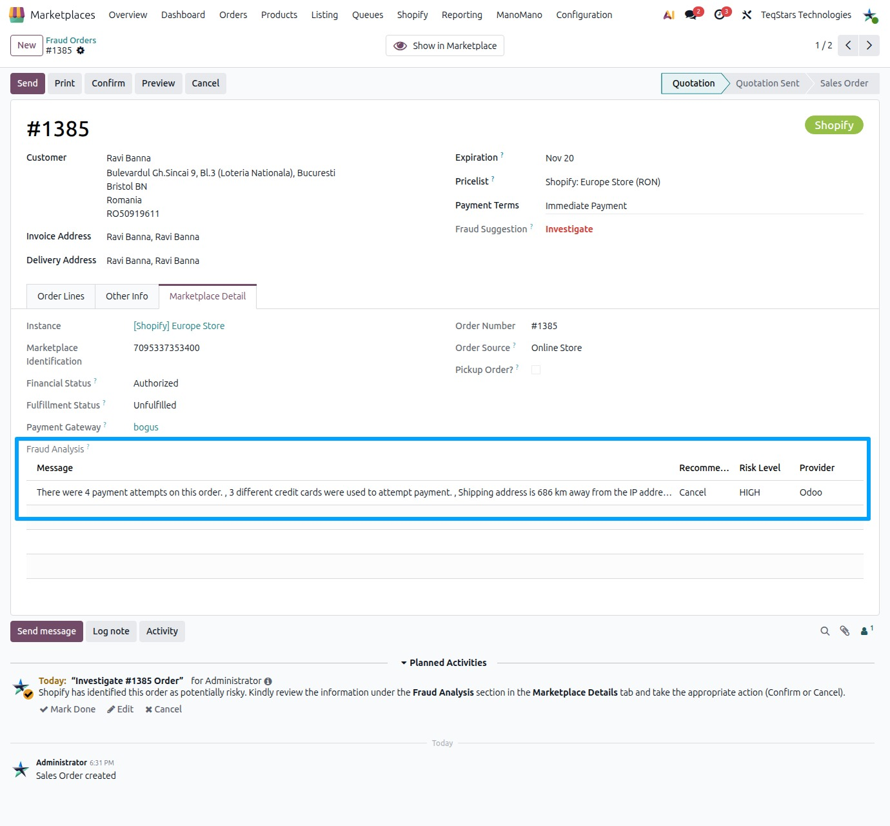Screen dimensions: 890x826
Task: Open the gear actions menu beside #1385
Action: point(81,50)
